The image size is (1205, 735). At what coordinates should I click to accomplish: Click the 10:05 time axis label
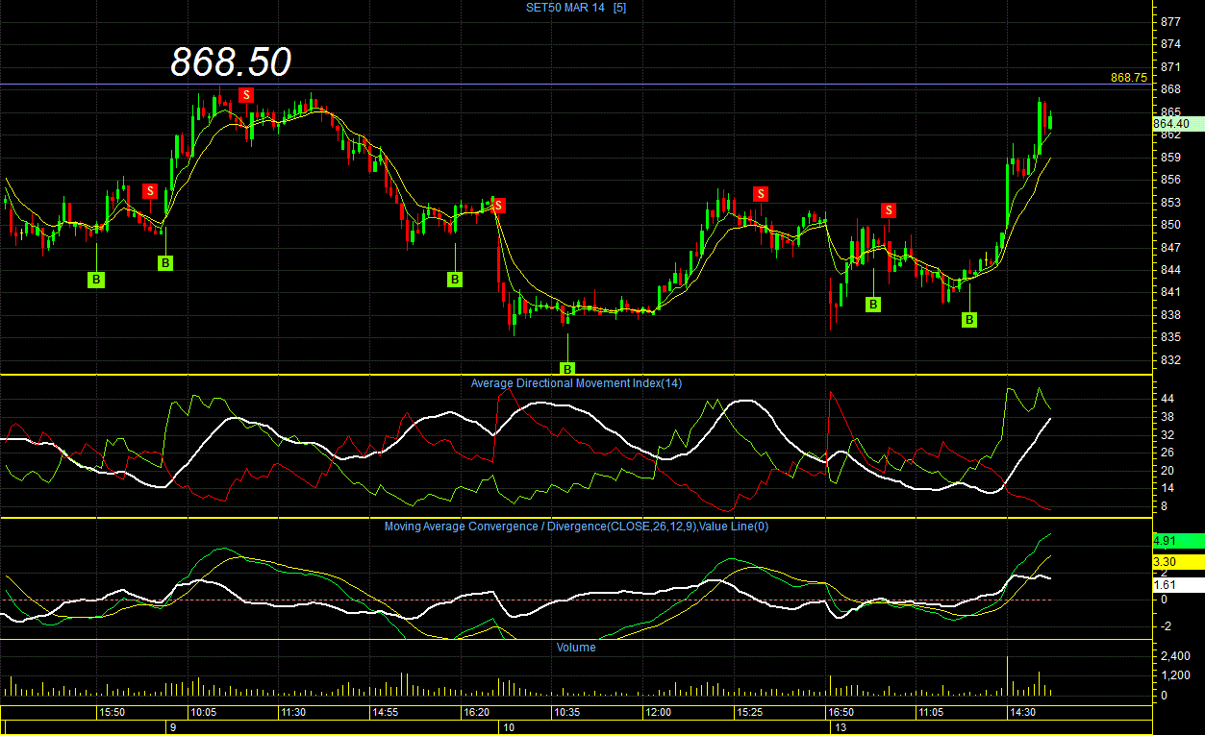pos(203,713)
